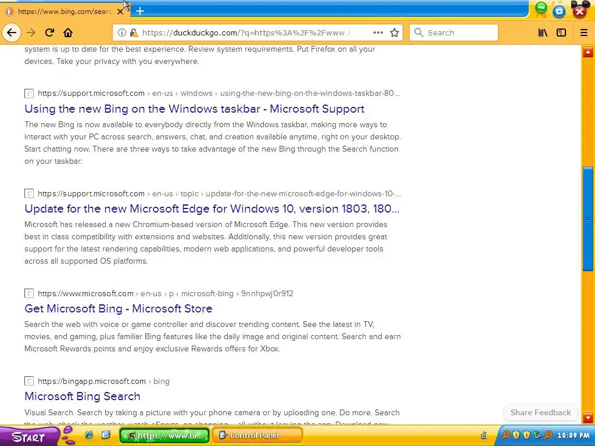Open the page actions three-dot menu
Image resolution: width=595 pixels, height=446 pixels.
pos(378,33)
